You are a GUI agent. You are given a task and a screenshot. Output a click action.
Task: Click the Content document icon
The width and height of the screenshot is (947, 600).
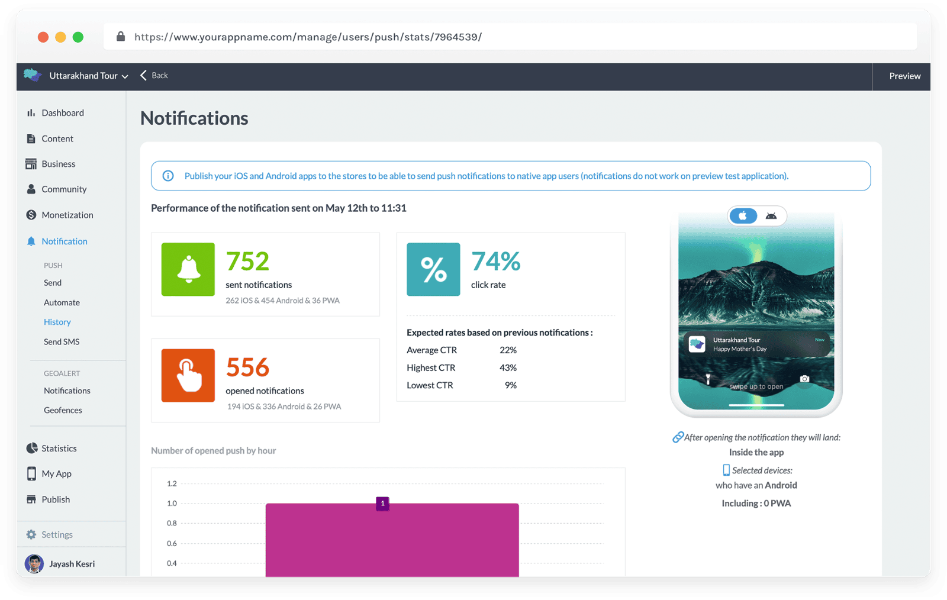(31, 138)
